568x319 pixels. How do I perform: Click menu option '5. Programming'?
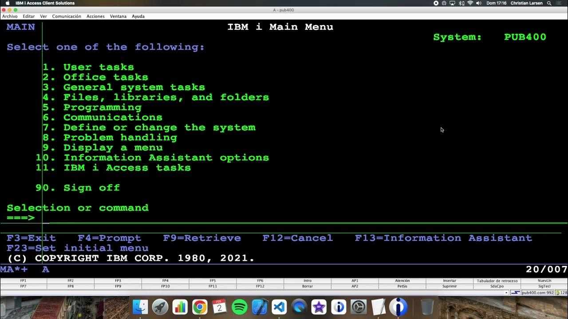click(92, 107)
